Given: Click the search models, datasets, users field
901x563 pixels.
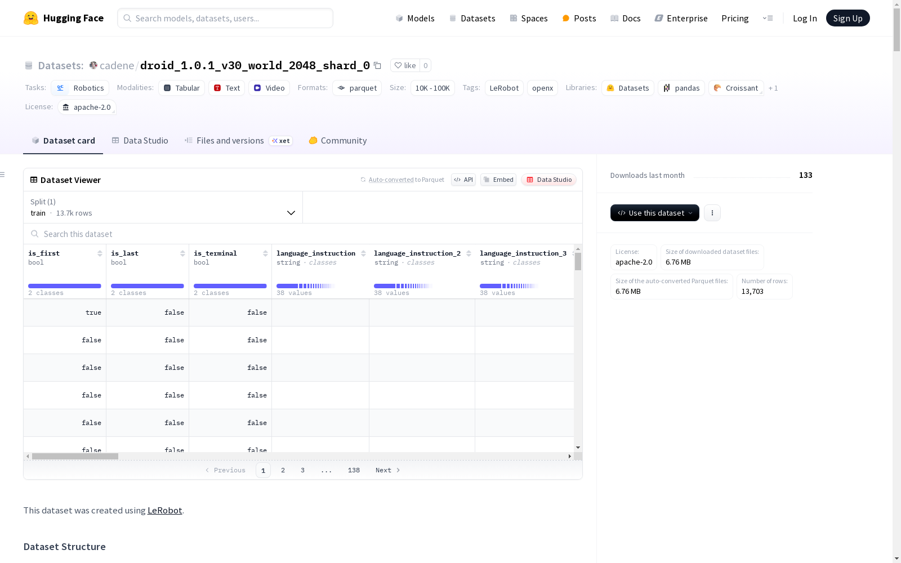Looking at the screenshot, I should (225, 18).
